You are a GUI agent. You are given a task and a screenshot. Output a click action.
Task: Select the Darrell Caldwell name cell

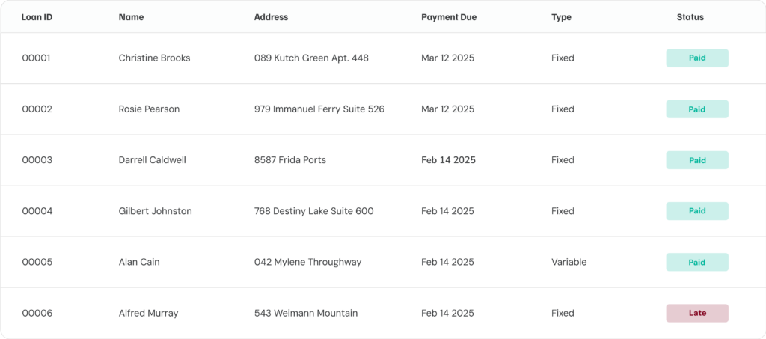pos(153,160)
